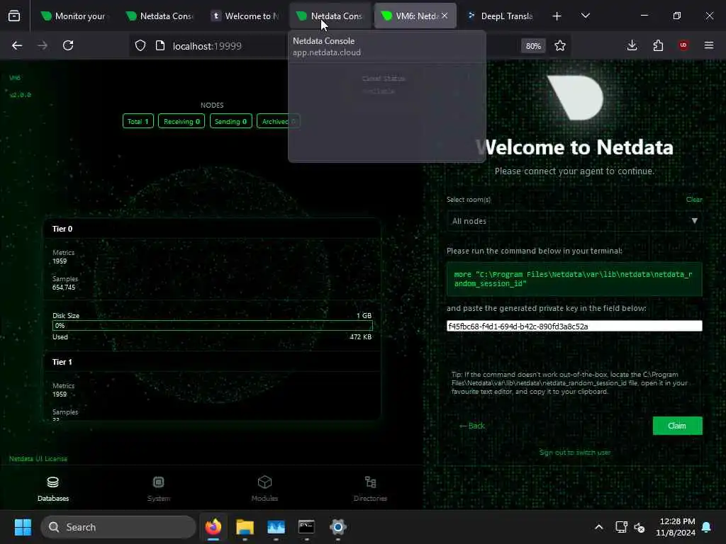The height and width of the screenshot is (544, 726).
Task: Open the notifications bell
Action: tap(707, 527)
